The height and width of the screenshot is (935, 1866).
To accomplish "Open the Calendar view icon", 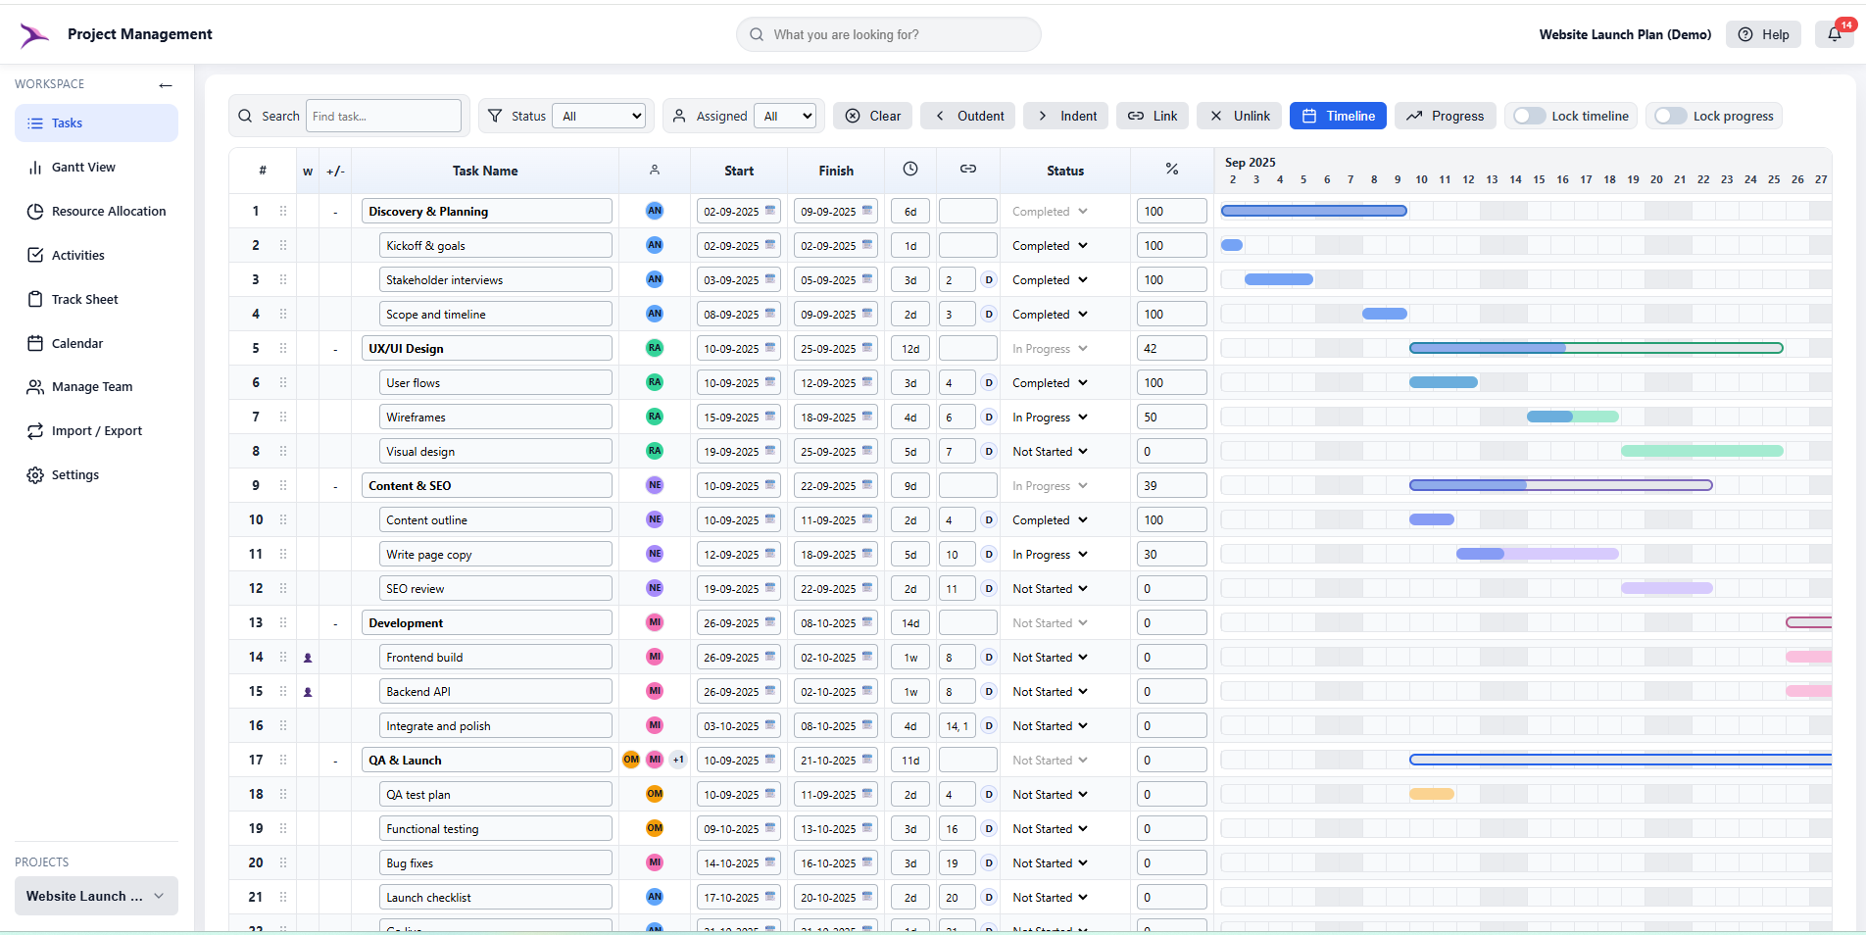I will point(35,343).
